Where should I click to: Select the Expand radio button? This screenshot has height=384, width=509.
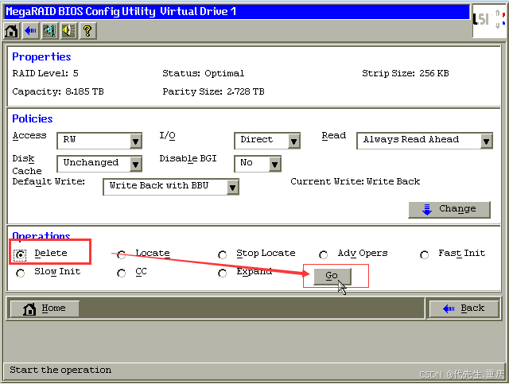point(223,273)
